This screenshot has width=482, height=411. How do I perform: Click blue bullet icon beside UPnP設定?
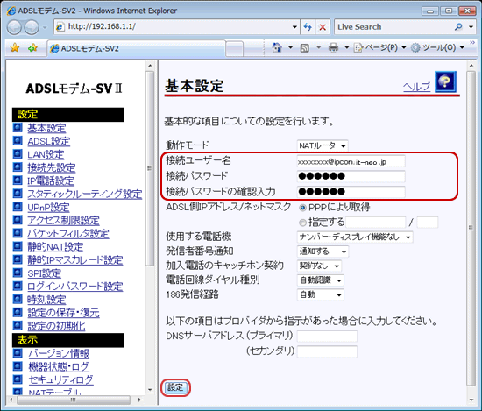pyautogui.click(x=18, y=206)
